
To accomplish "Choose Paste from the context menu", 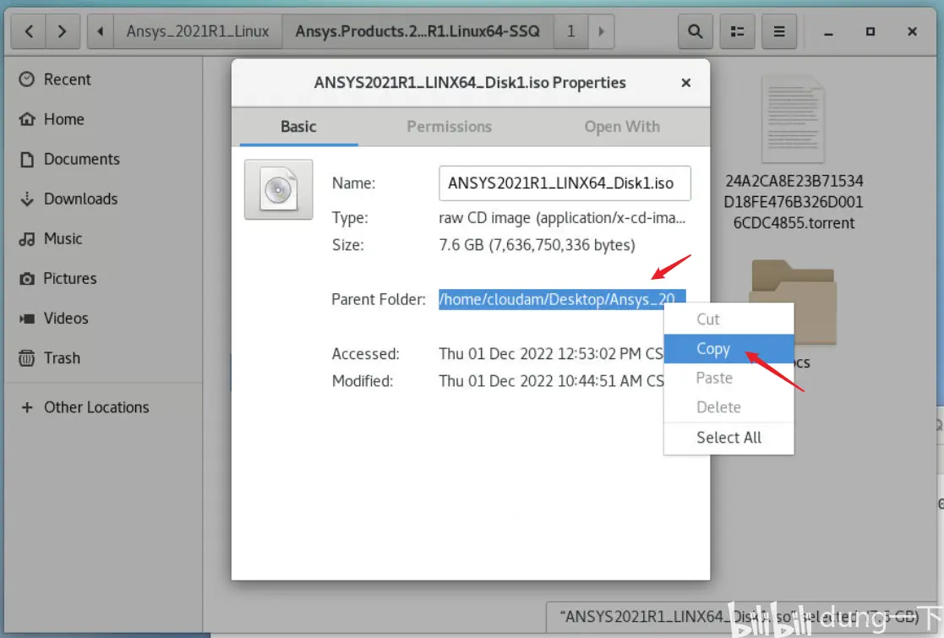I will point(728,378).
